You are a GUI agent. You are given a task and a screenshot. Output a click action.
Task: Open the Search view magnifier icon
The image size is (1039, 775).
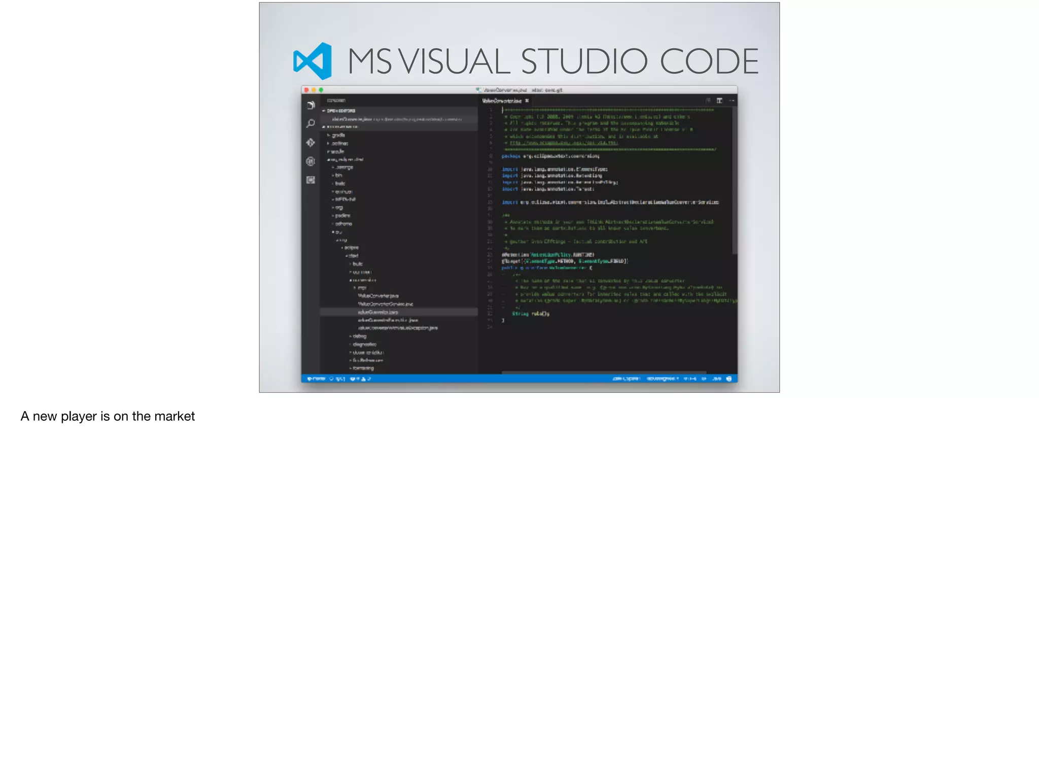(310, 124)
